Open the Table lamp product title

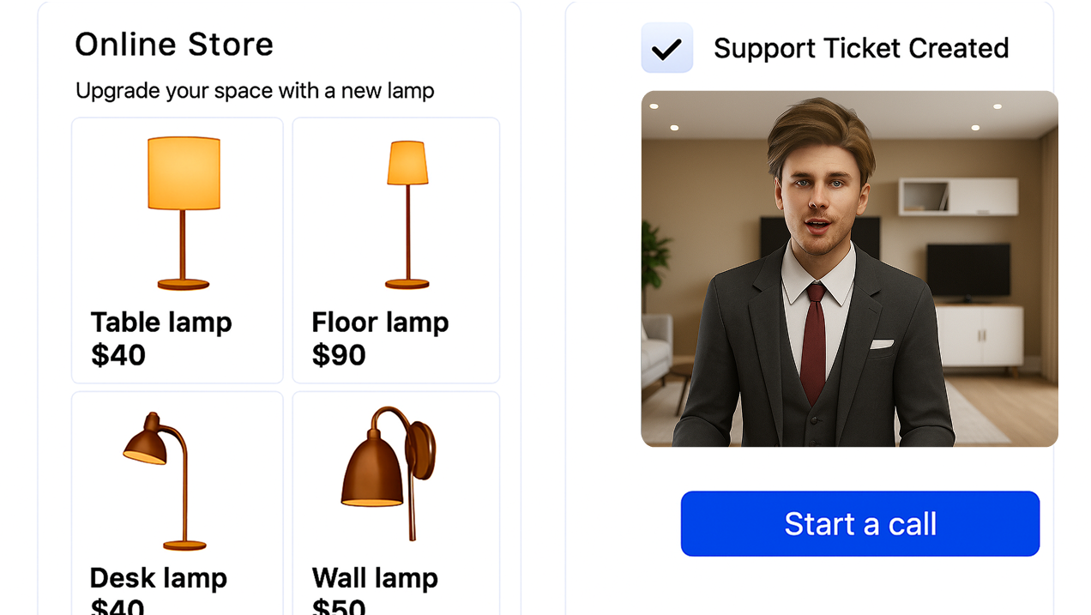coord(161,323)
